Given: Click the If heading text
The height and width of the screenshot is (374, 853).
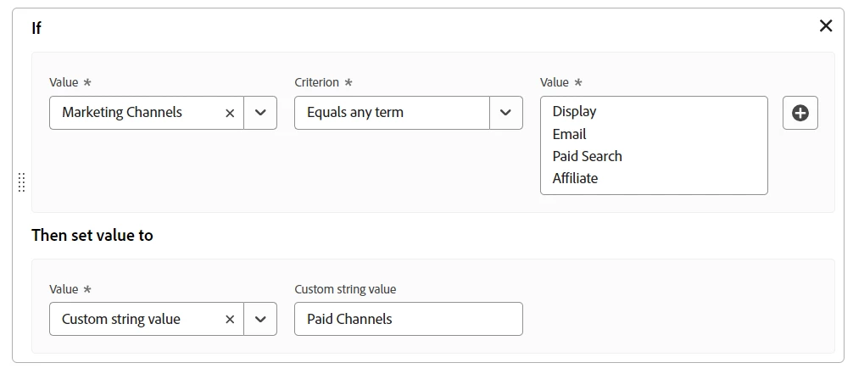Looking at the screenshot, I should point(36,28).
